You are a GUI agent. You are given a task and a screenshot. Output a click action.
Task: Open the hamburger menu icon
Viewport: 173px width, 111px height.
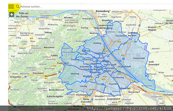click(11, 7)
